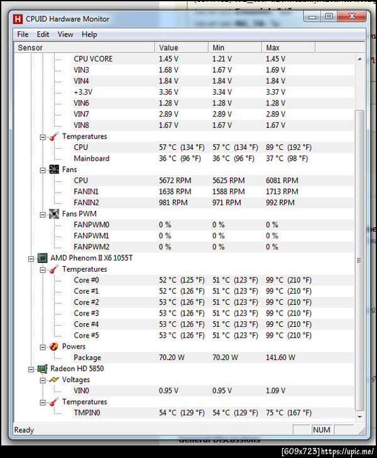Select the VIN7 voltage row
377x458 pixels.
point(213,114)
